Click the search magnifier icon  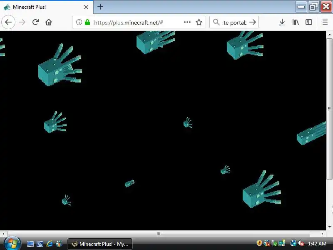[x=216, y=22]
